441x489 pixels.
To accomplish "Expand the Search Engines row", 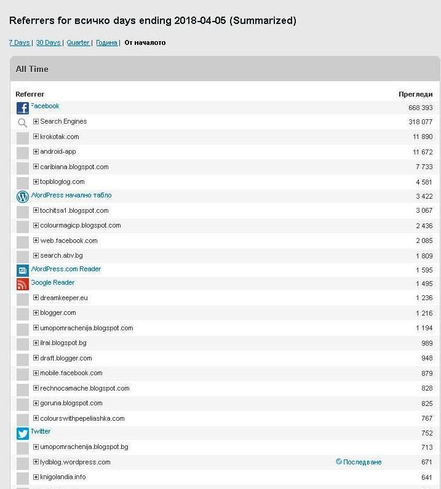I will click(36, 122).
